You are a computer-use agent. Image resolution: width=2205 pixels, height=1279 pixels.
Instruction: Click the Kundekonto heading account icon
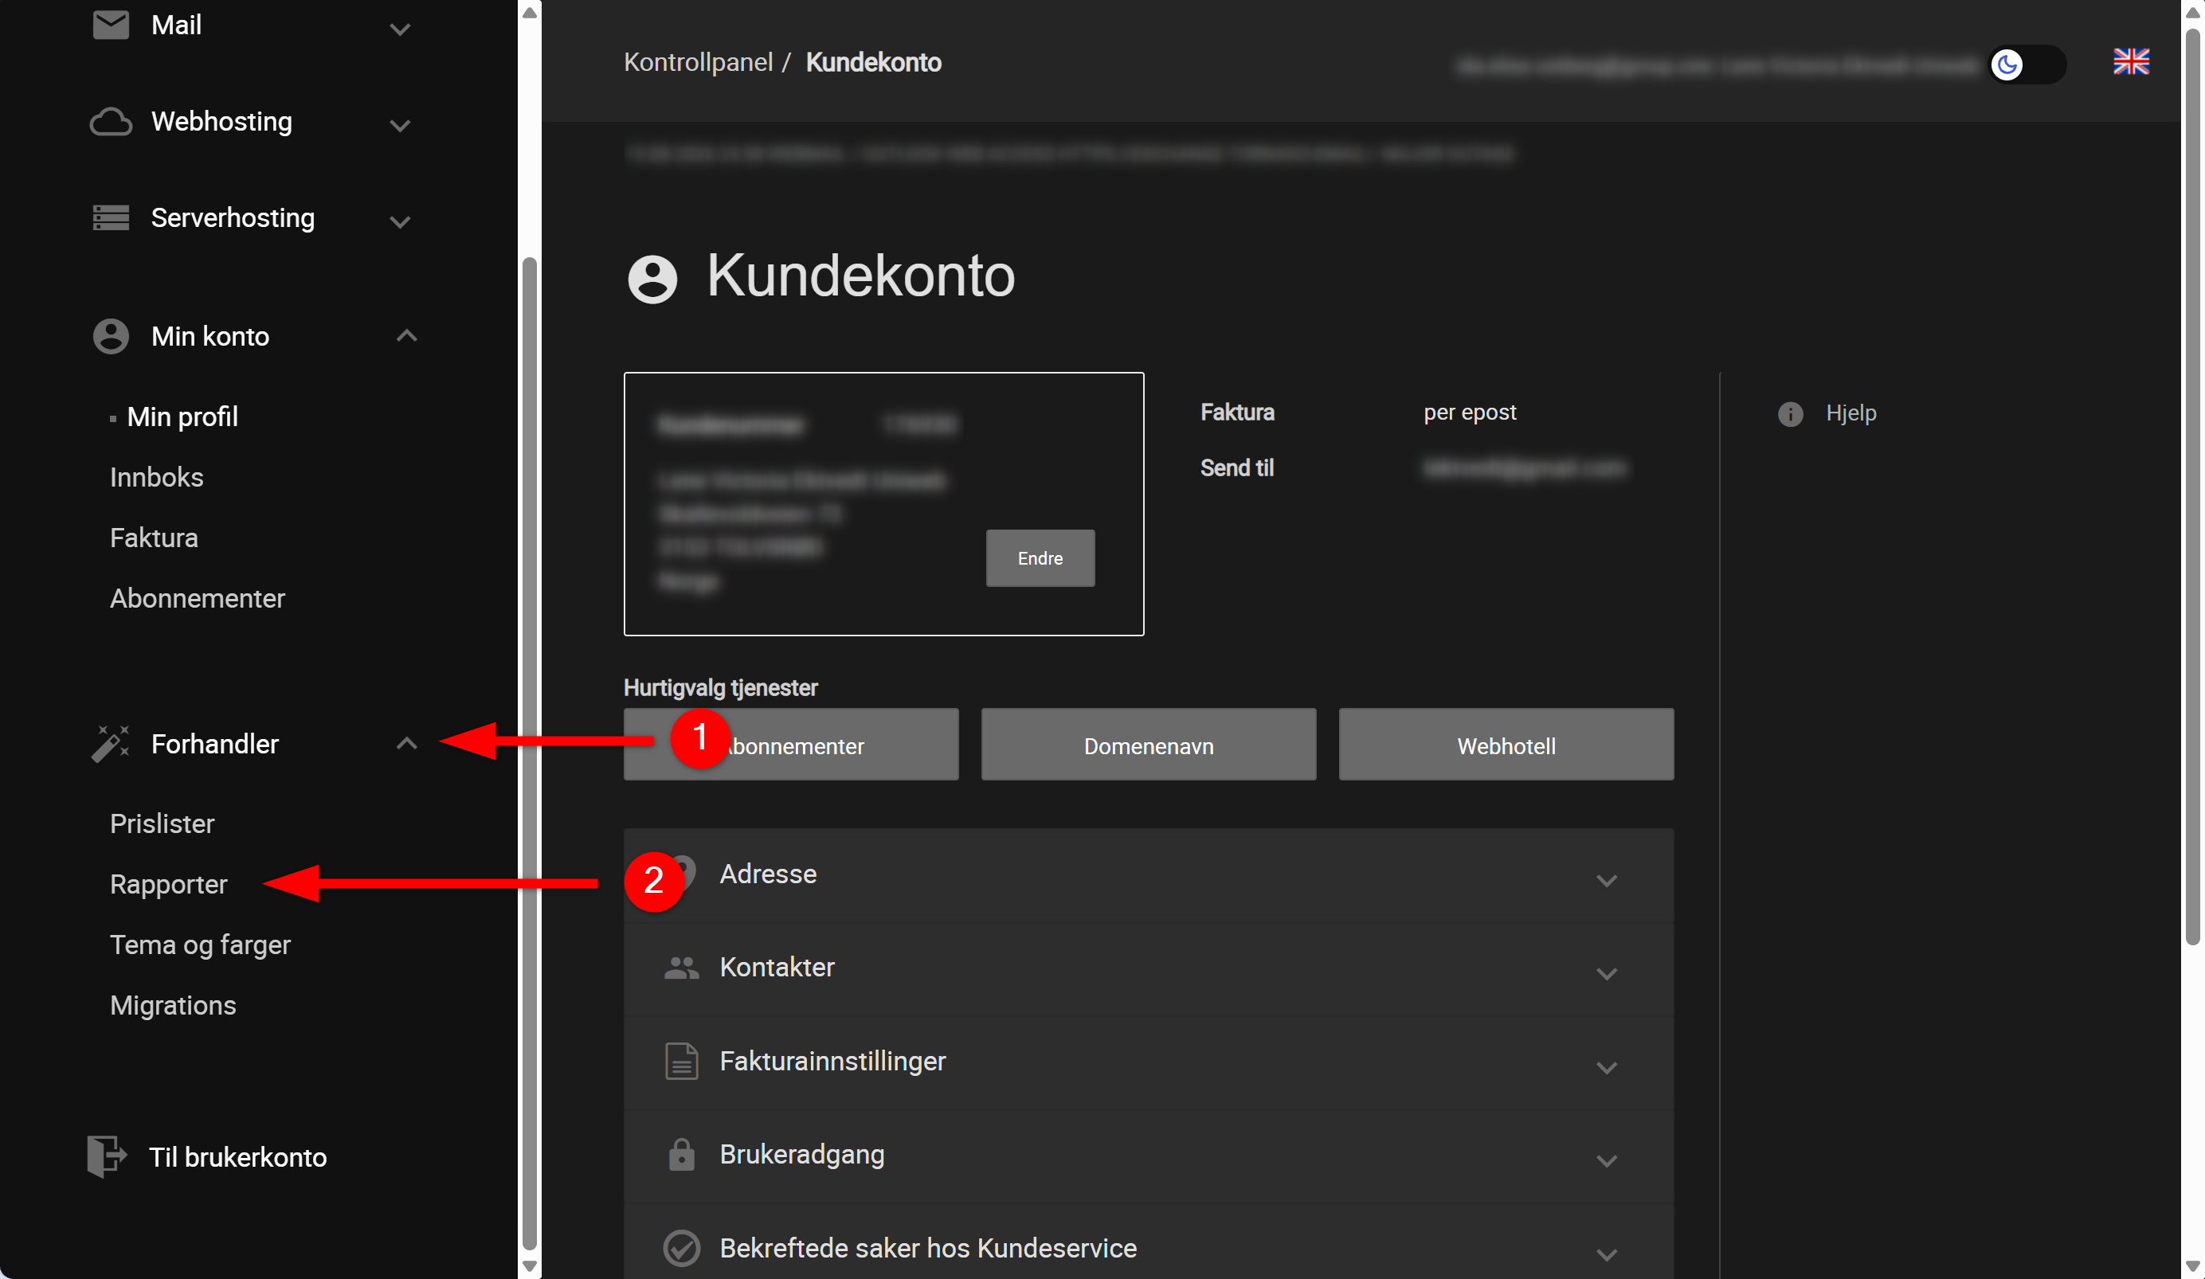pyautogui.click(x=652, y=279)
